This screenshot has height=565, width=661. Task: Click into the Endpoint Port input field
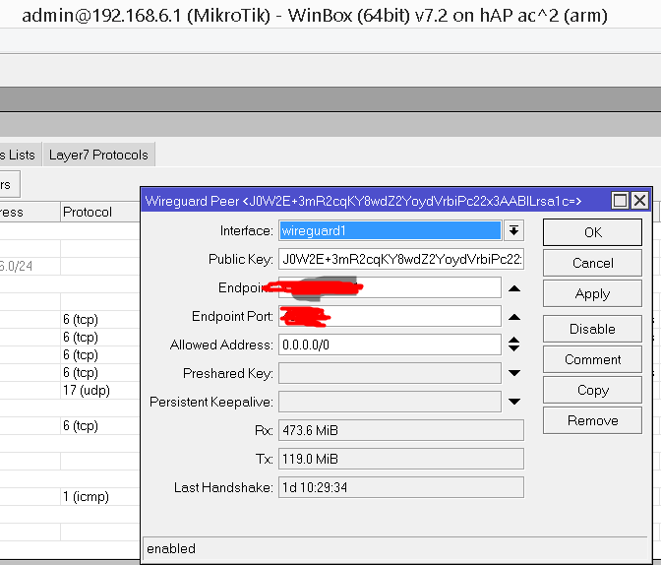pyautogui.click(x=390, y=317)
